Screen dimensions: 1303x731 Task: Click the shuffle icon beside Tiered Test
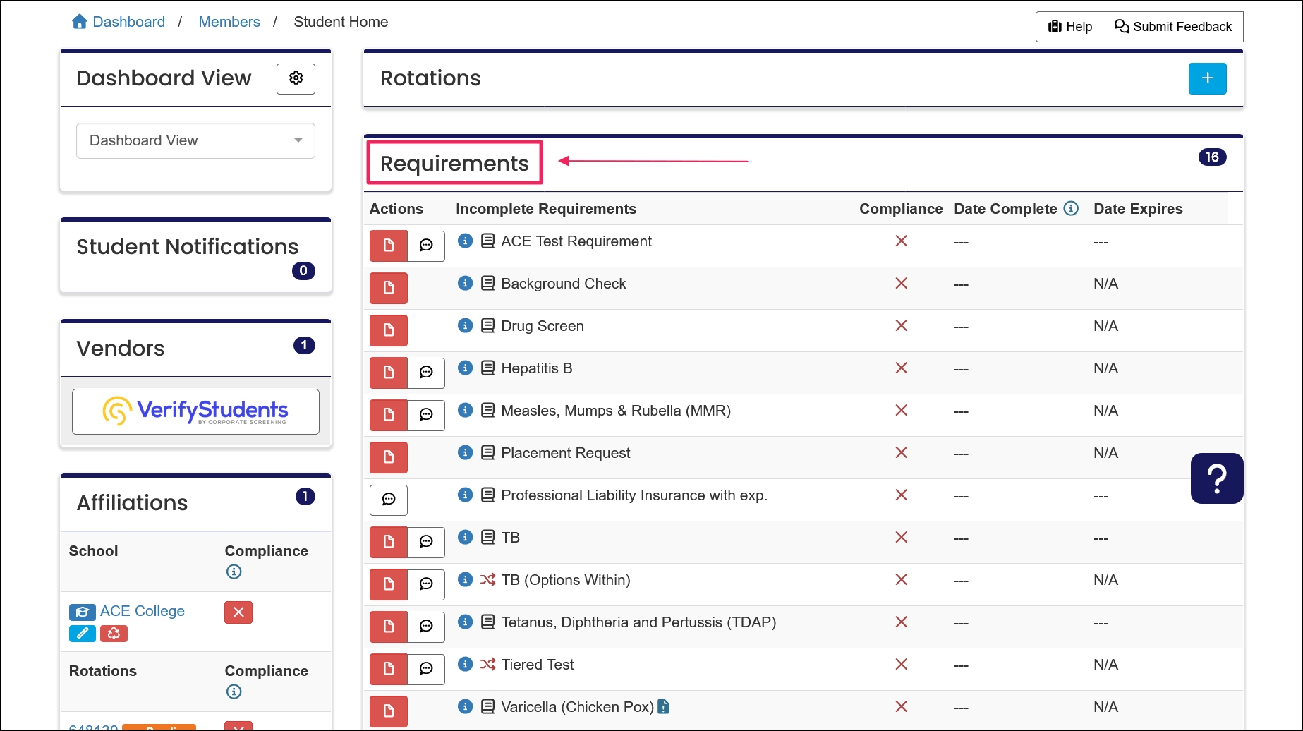click(x=487, y=664)
